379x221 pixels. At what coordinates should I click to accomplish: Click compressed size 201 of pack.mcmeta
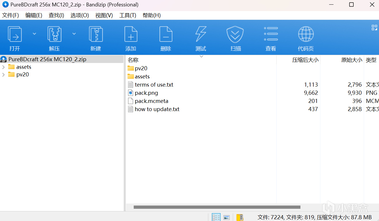(313, 101)
